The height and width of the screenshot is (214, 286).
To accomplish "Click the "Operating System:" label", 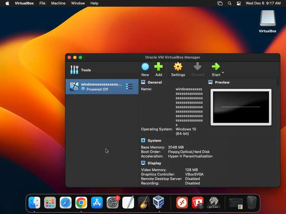I will point(157,129).
